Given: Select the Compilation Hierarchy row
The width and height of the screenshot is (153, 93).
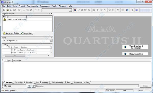Looking at the screenshot, I should (27, 19).
